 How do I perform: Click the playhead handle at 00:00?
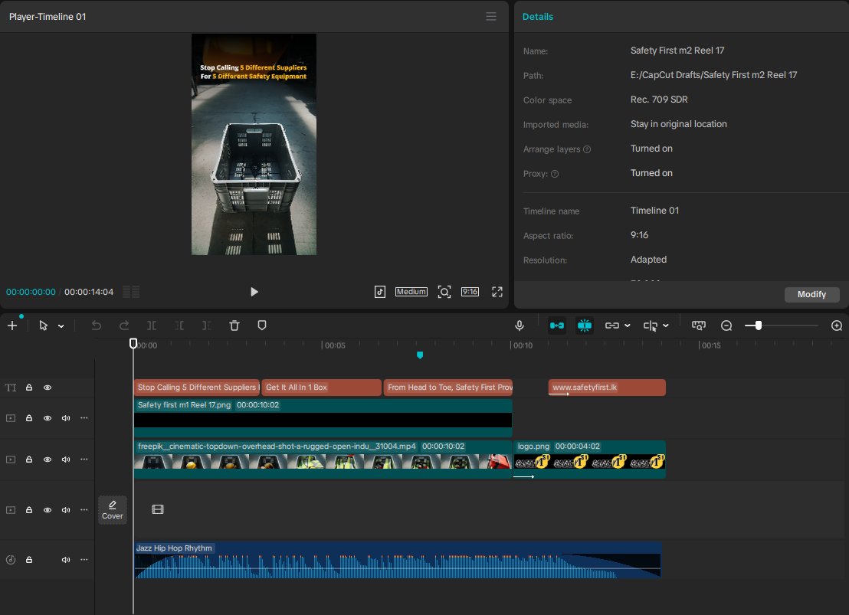point(133,343)
